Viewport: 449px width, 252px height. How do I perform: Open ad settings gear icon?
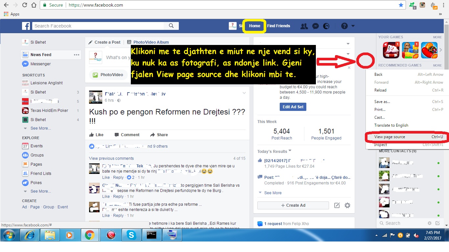[x=347, y=205]
